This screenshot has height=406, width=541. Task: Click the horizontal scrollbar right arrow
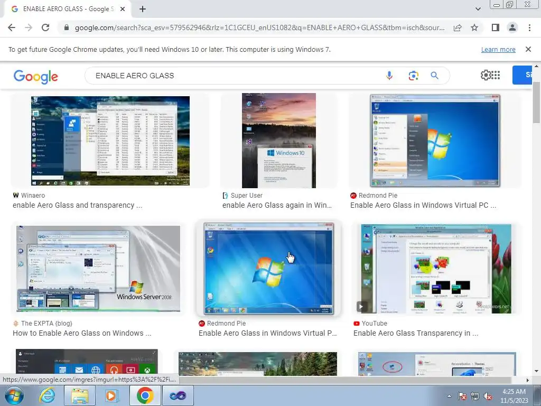click(527, 380)
